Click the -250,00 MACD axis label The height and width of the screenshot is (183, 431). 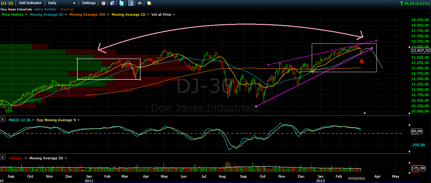click(x=418, y=146)
